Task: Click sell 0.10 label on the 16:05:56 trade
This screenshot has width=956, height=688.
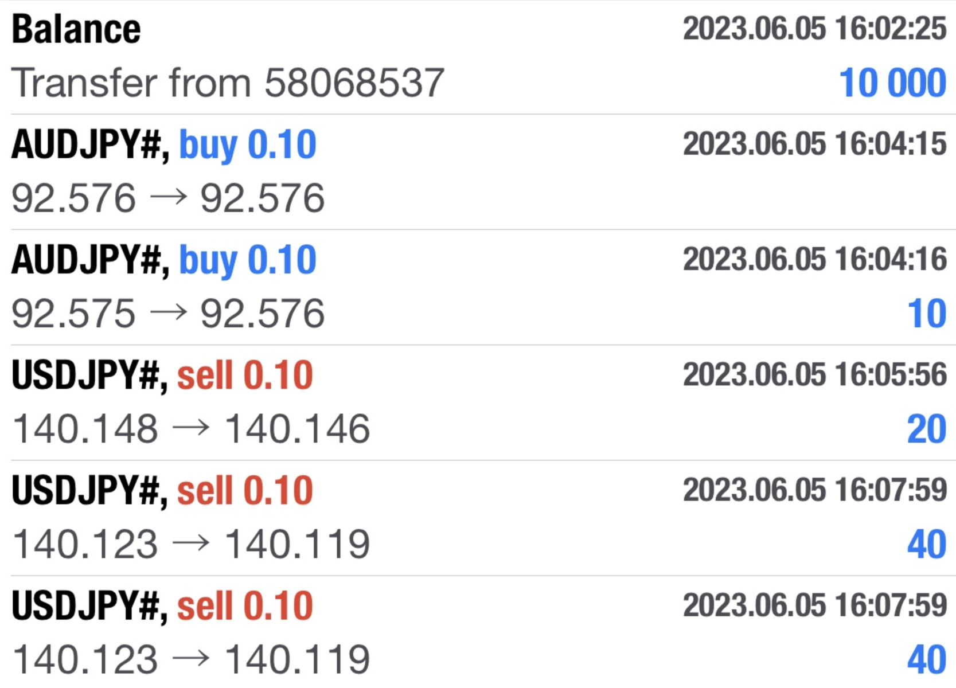Action: [x=245, y=376]
